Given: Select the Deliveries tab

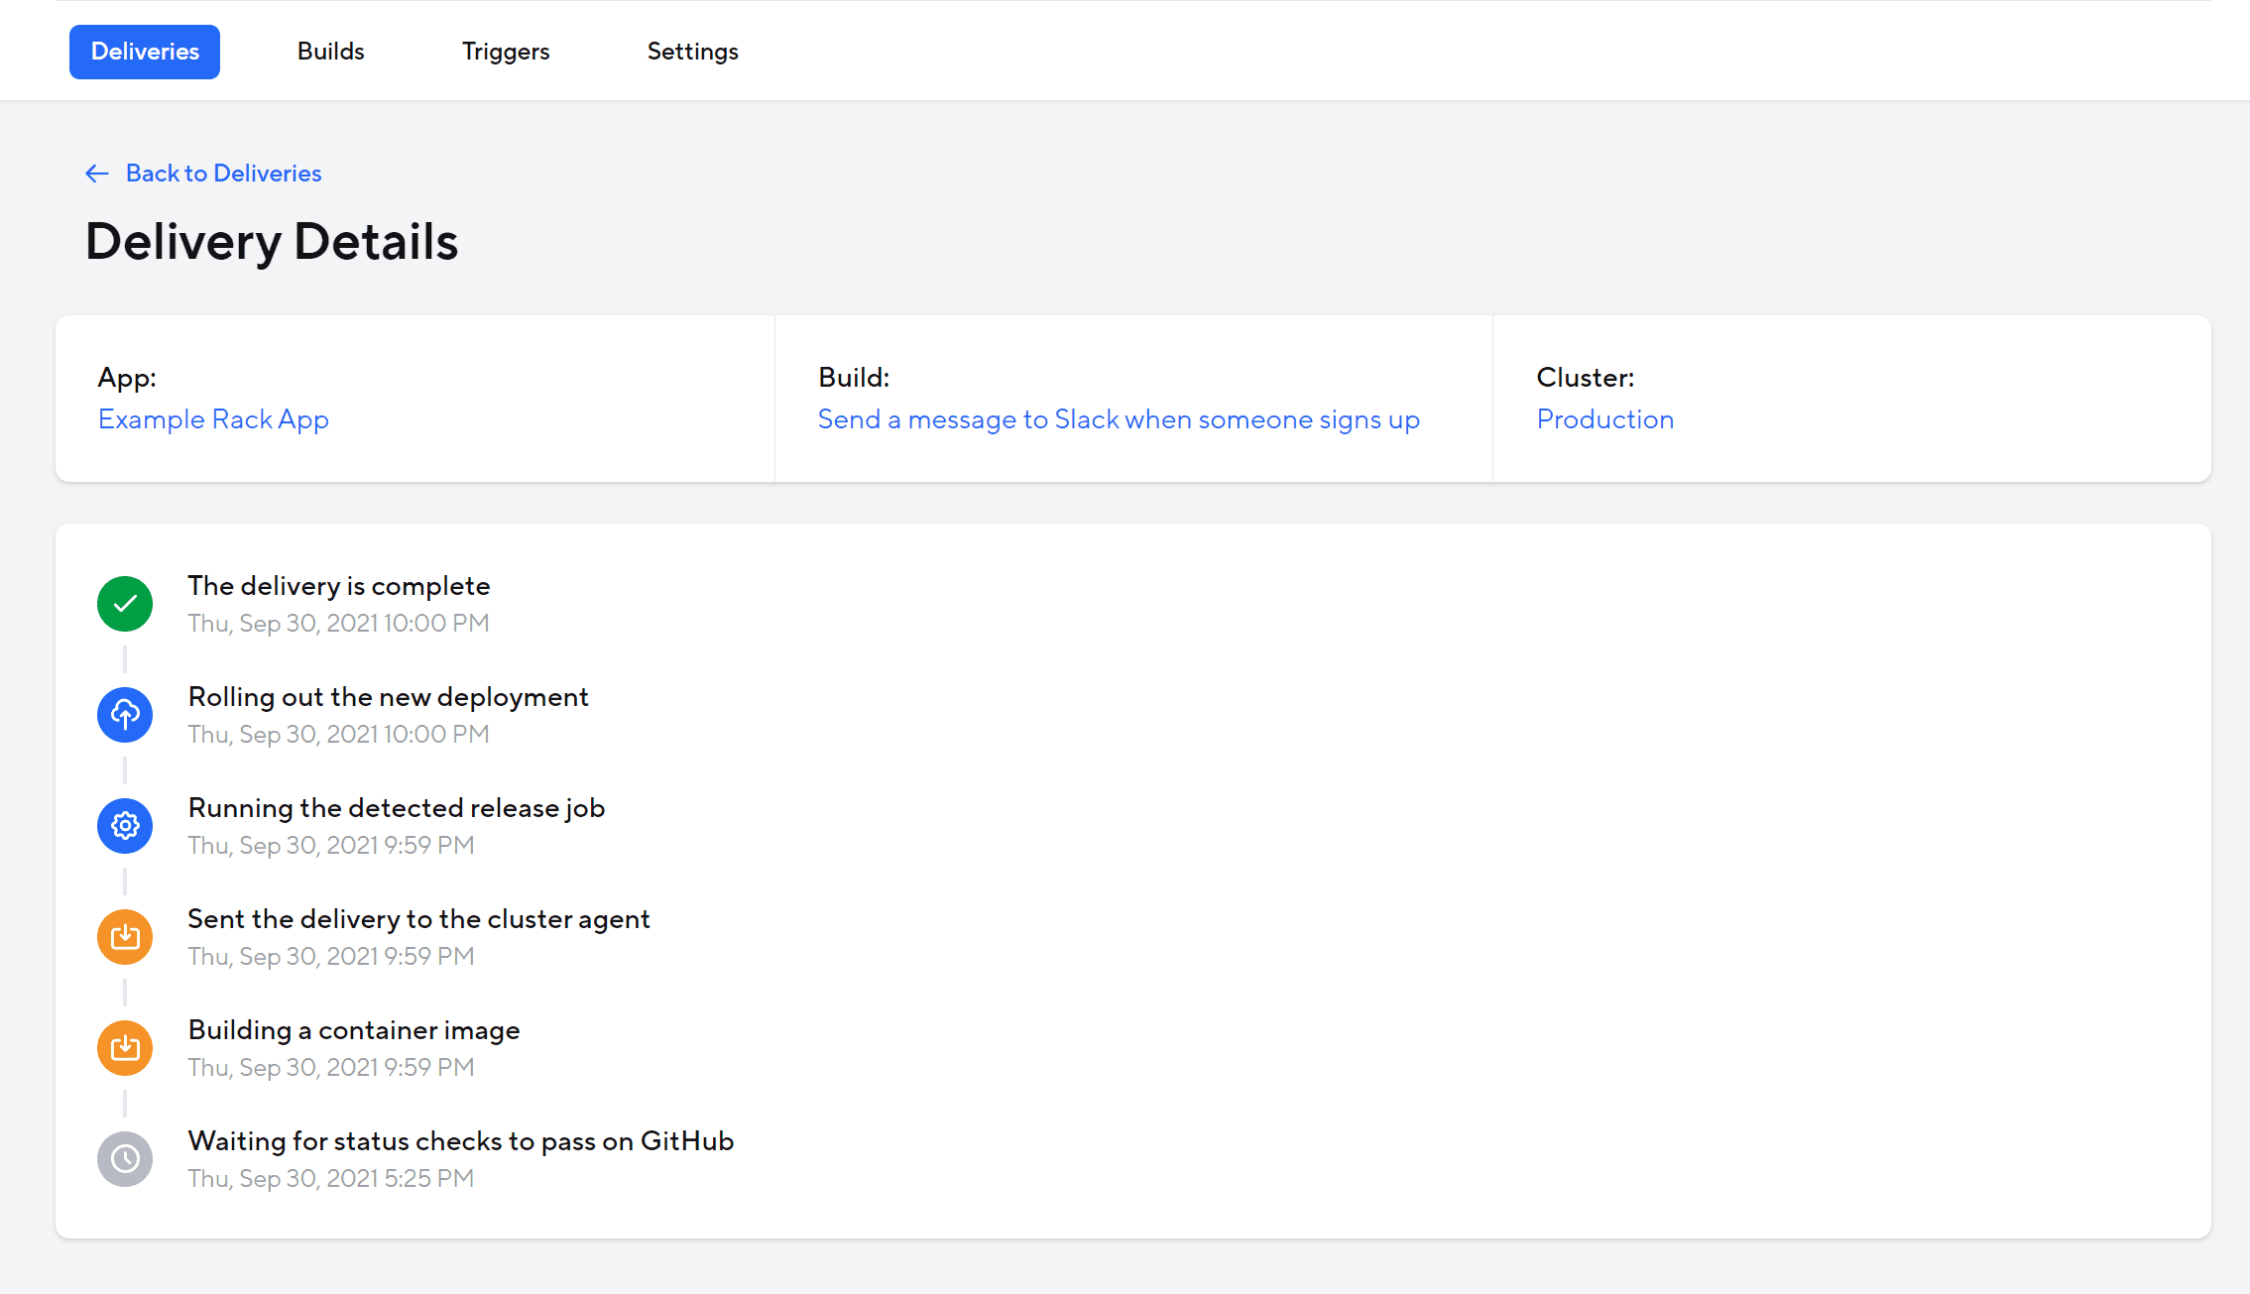Looking at the screenshot, I should click(144, 51).
